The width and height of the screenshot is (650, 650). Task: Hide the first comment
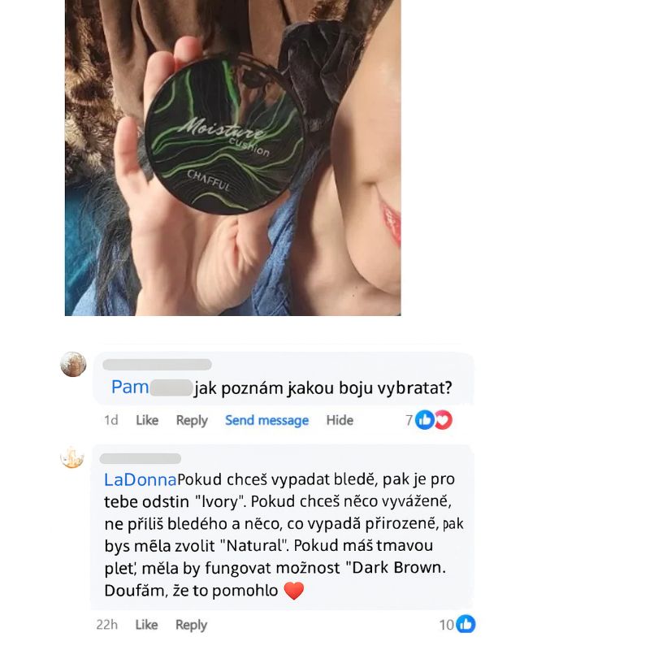point(340,420)
